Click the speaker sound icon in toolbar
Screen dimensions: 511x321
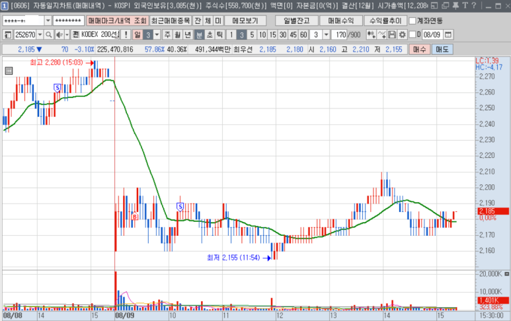(x=58, y=34)
